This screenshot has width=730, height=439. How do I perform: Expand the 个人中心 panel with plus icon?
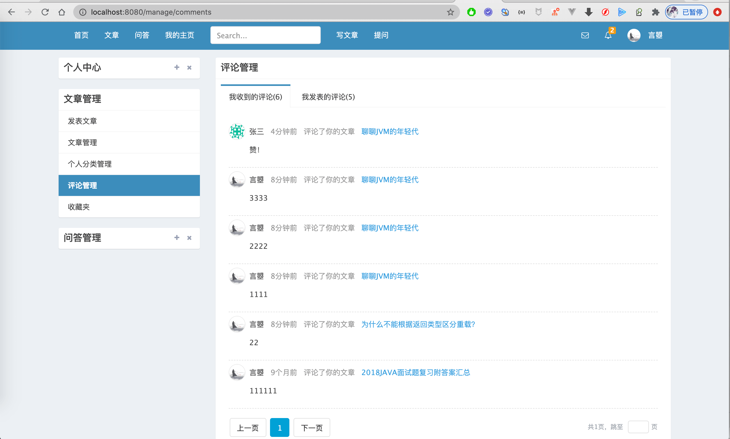[177, 67]
